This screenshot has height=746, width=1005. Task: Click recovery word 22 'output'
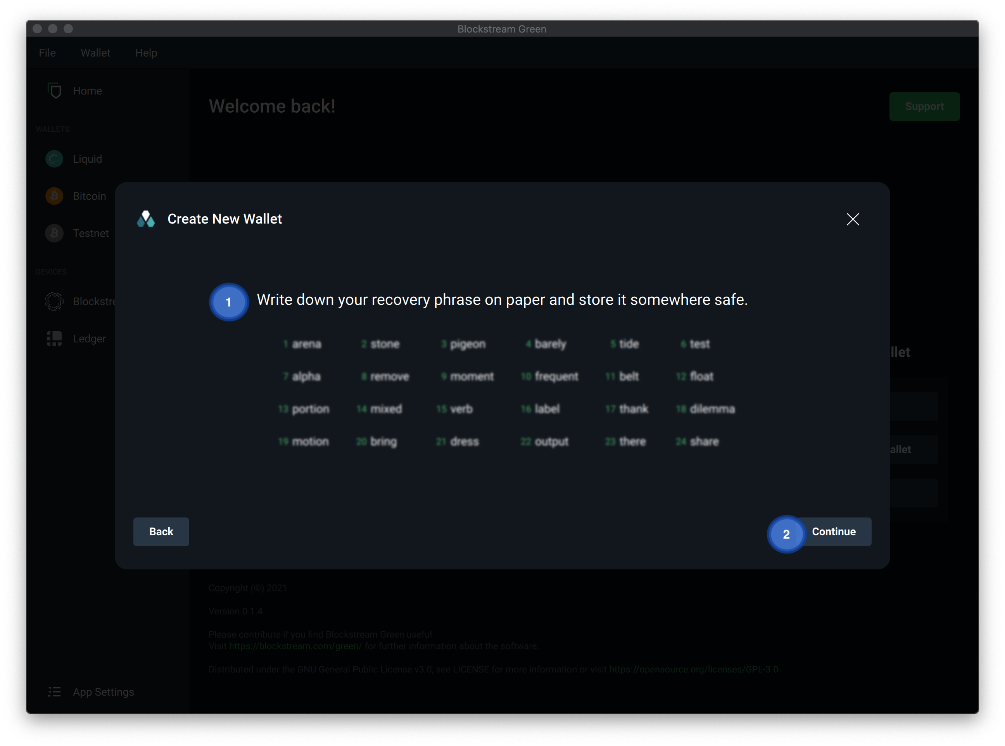551,442
